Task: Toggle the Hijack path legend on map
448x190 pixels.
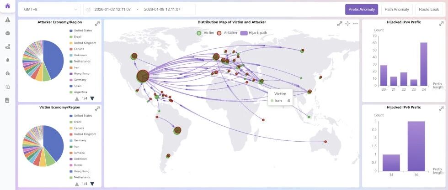Action: (254, 33)
